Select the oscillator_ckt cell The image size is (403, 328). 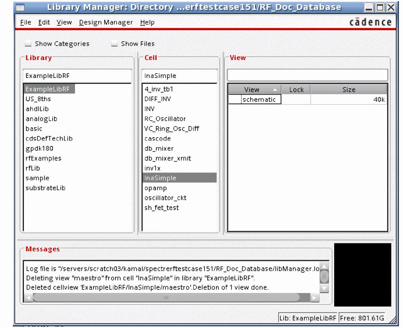[x=165, y=198]
